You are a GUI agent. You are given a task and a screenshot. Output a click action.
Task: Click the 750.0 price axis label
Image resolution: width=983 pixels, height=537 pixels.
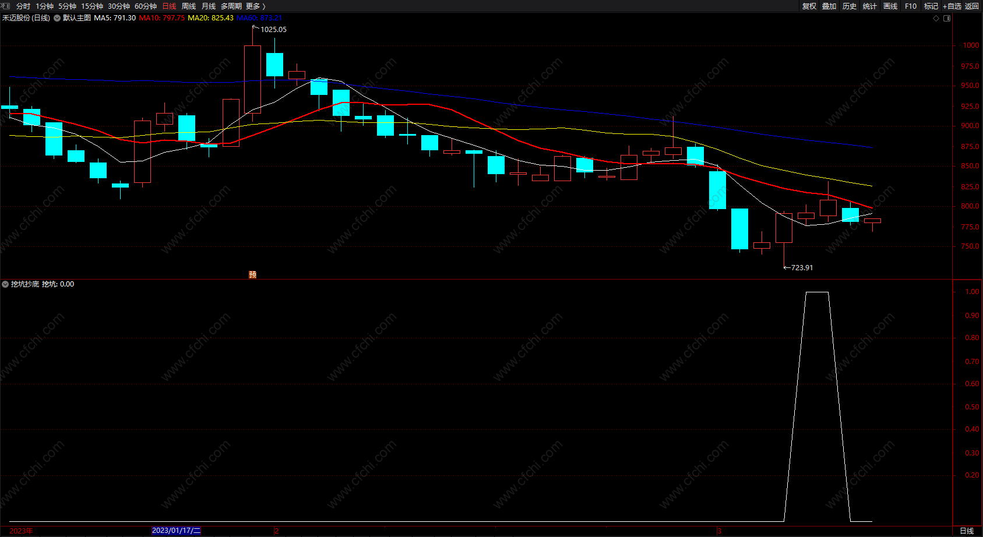point(970,246)
